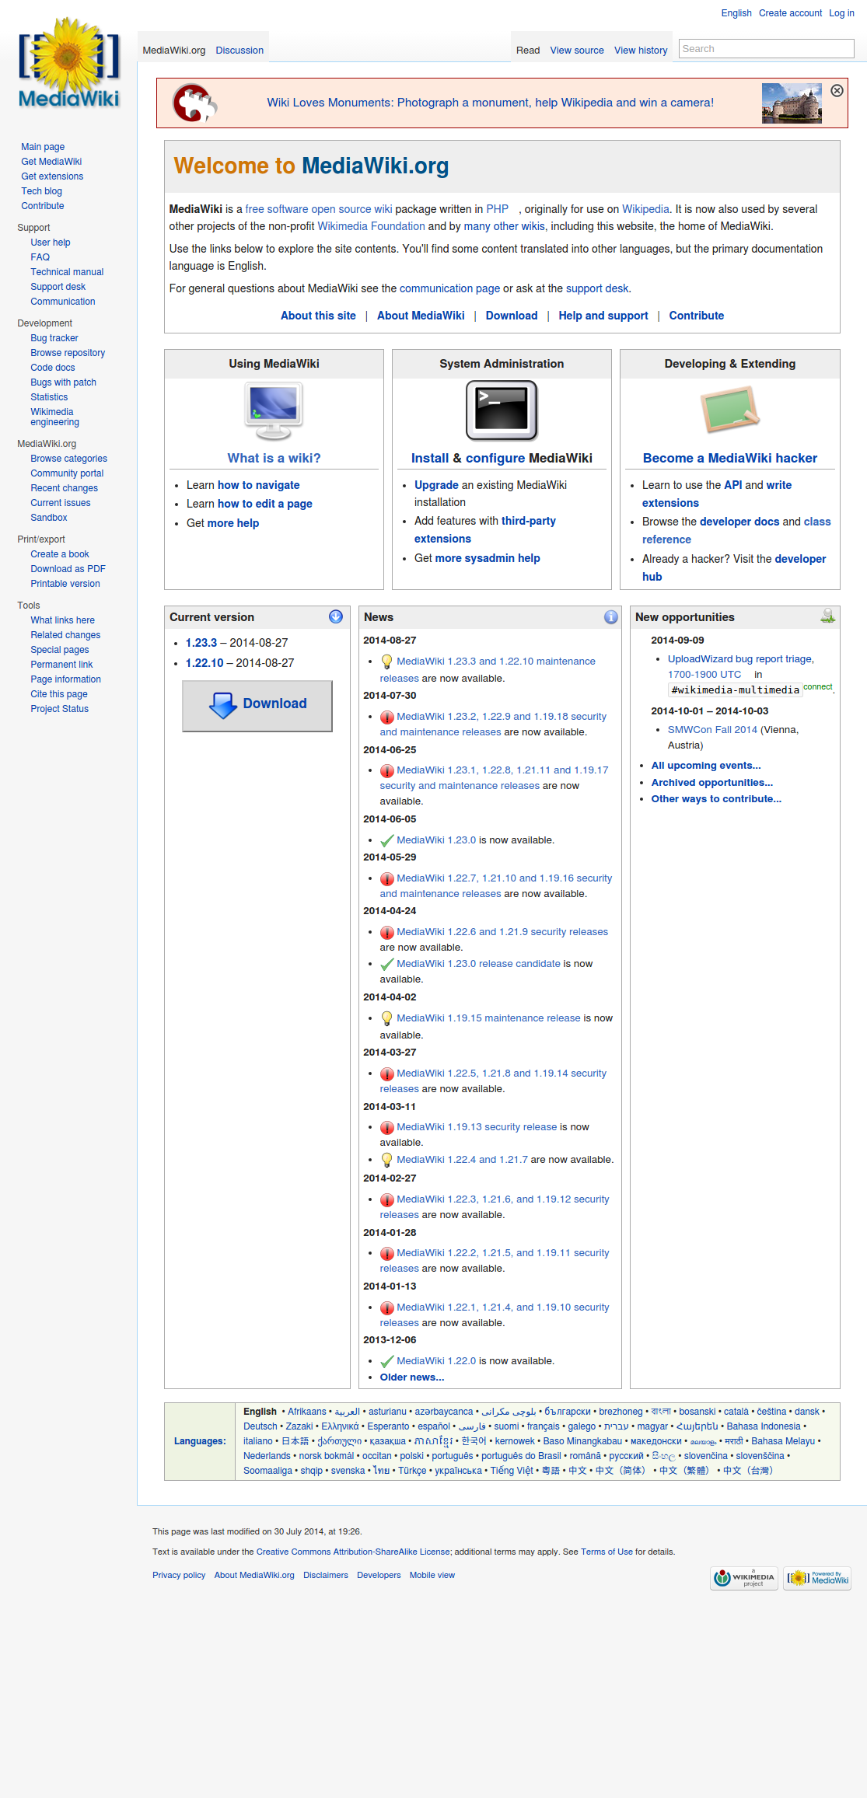Click the computer monitor wiki icon
This screenshot has width=867, height=1798.
[x=274, y=410]
